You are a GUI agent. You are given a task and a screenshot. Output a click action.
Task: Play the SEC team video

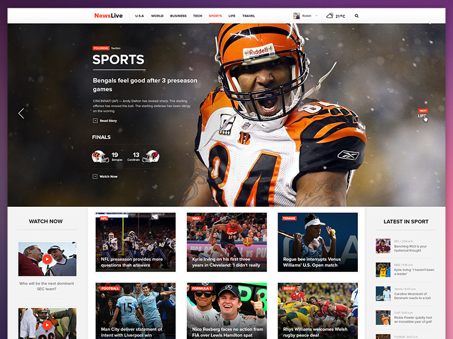click(47, 259)
